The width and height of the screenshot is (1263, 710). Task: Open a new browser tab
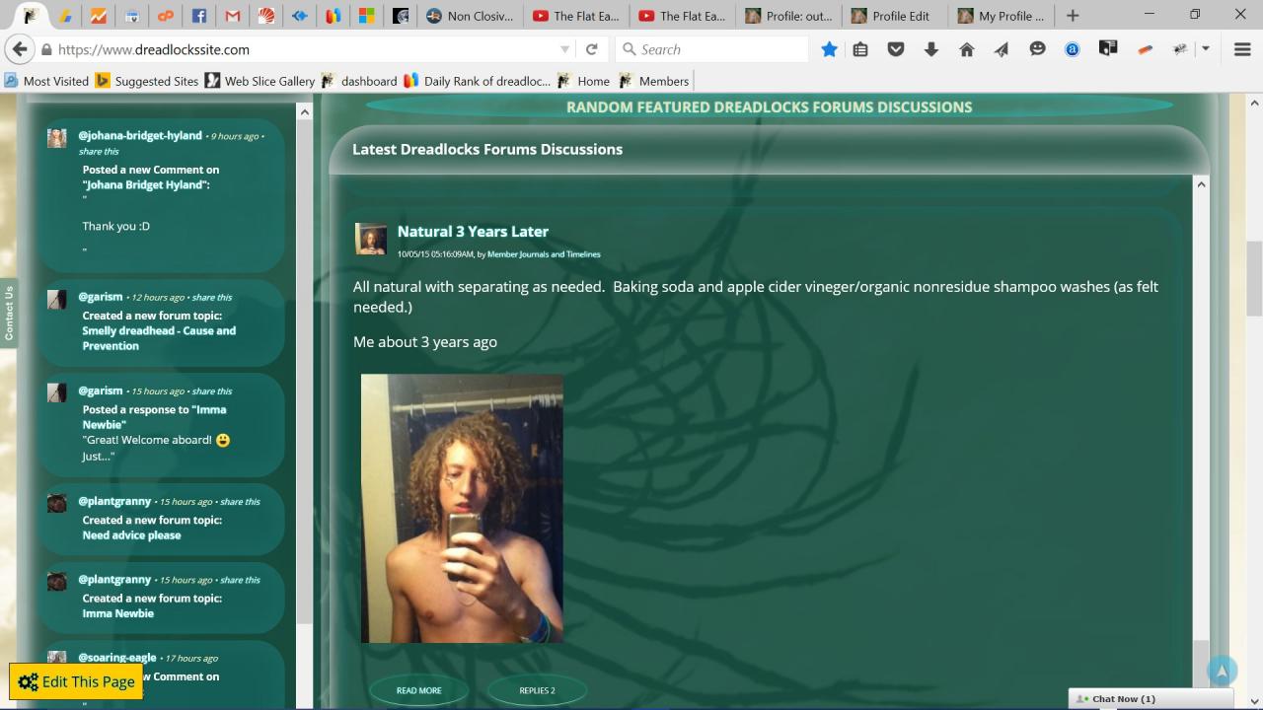point(1073,16)
